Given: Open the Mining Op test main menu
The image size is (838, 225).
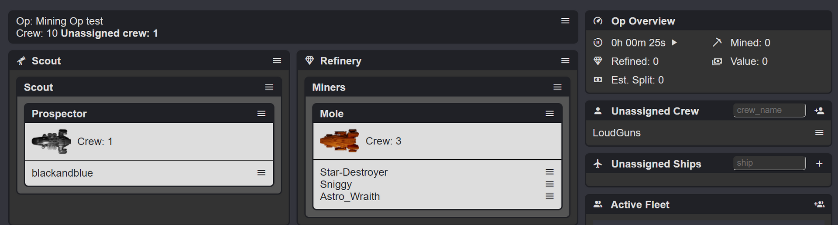Looking at the screenshot, I should pos(565,21).
